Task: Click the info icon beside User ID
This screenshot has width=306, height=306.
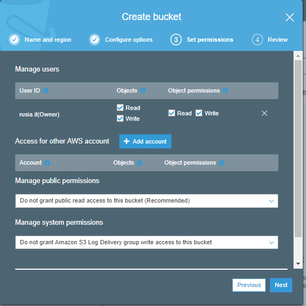Action: click(46, 90)
